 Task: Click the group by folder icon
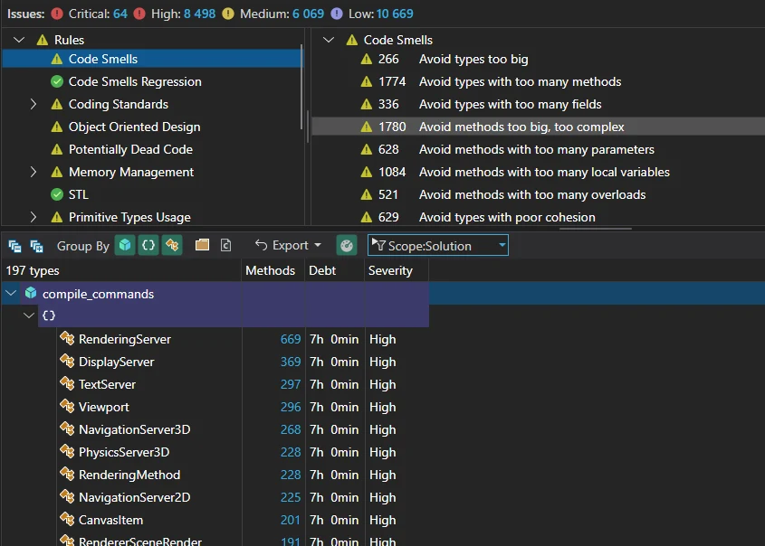click(x=202, y=245)
